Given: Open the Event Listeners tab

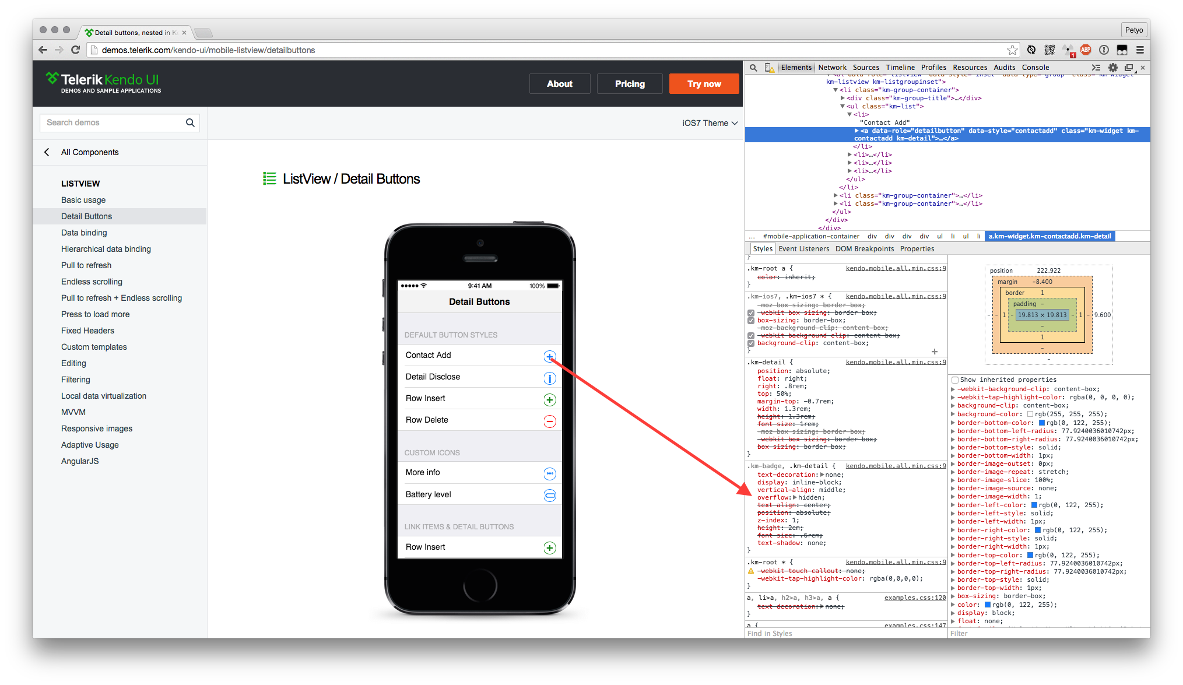Looking at the screenshot, I should (x=803, y=249).
